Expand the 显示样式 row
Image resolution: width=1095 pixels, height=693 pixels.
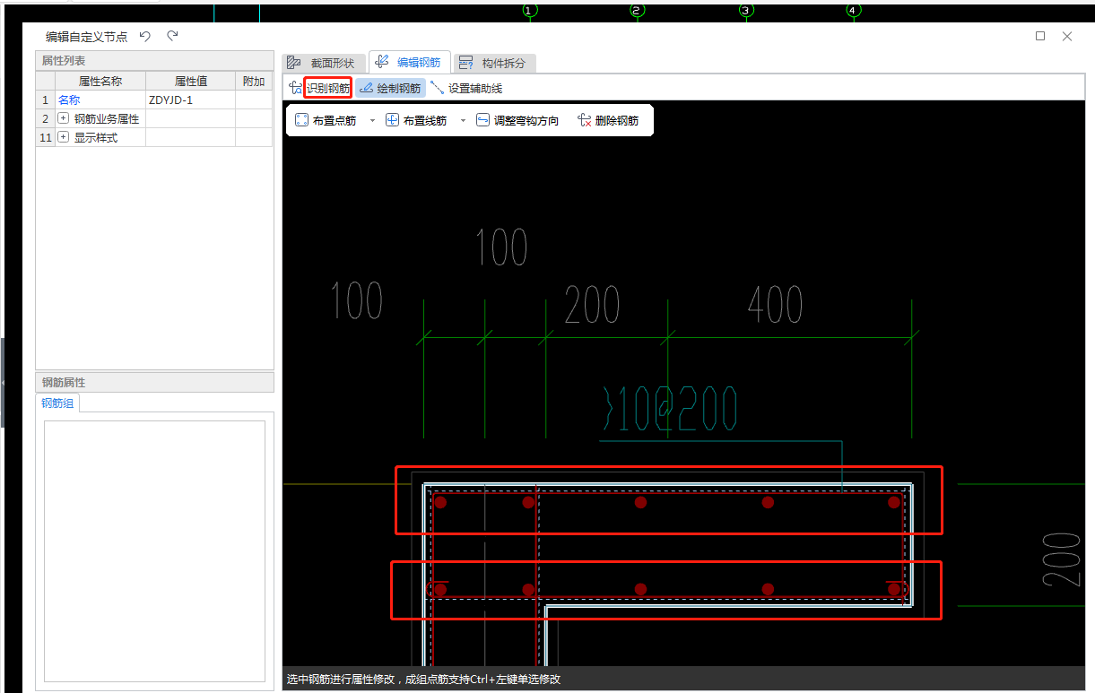(63, 137)
